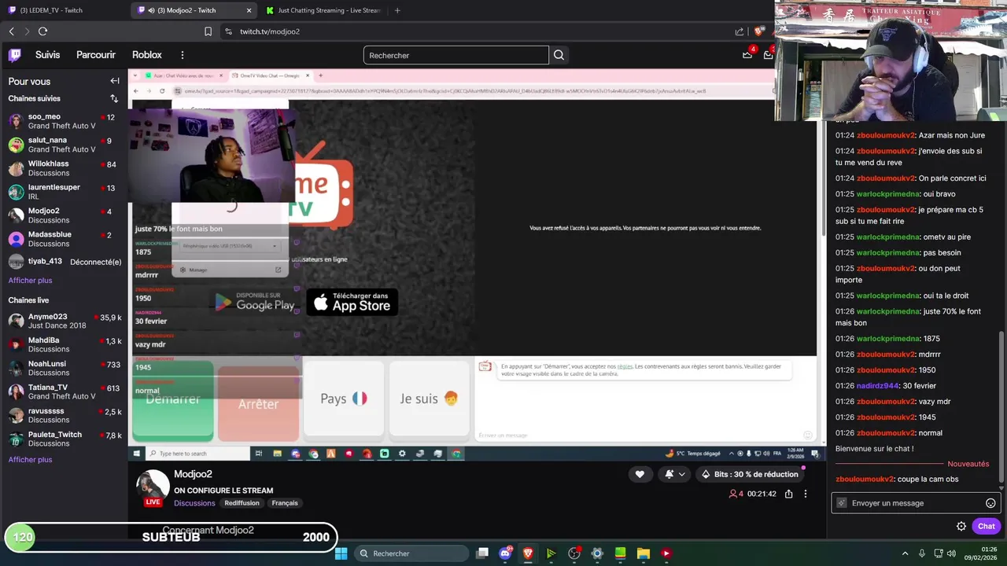Screen dimensions: 1007x566
Task: Open the stream's three-dot options menu
Action: pyautogui.click(x=805, y=494)
